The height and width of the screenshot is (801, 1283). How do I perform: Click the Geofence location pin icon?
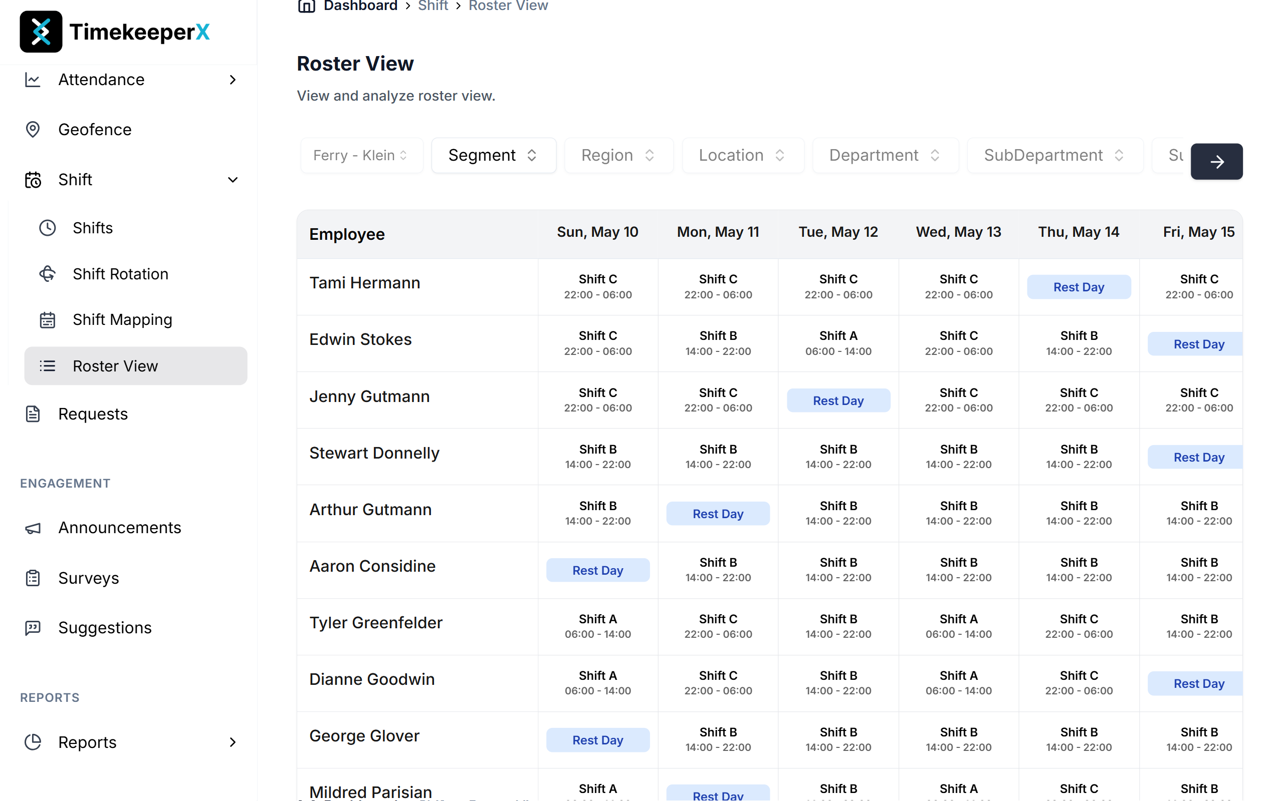click(33, 129)
